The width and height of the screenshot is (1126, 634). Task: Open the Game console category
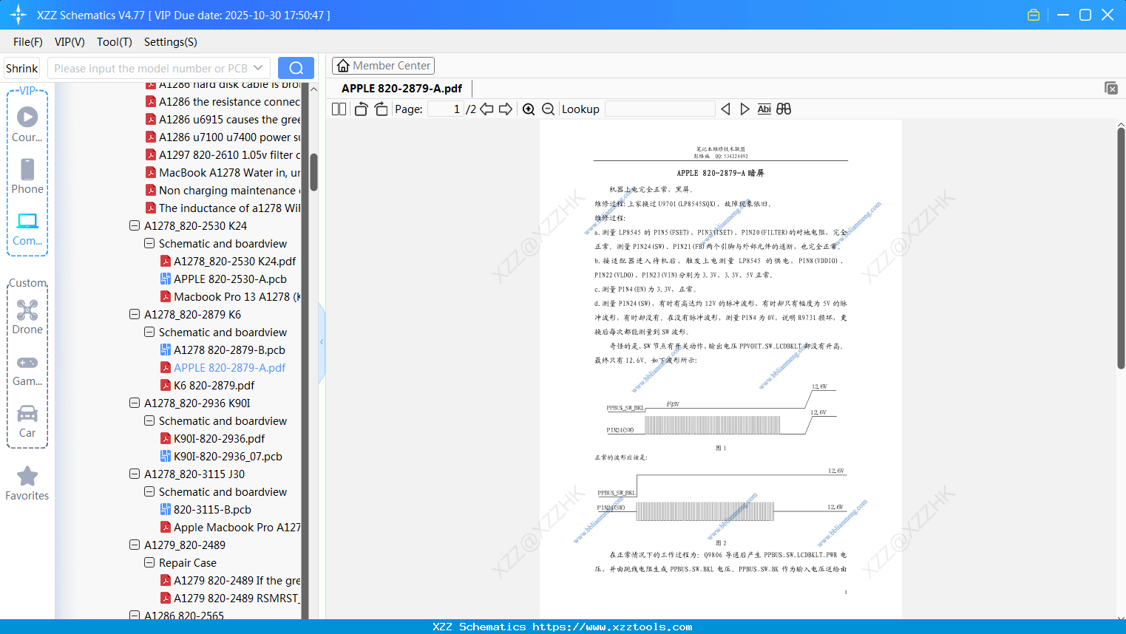pyautogui.click(x=27, y=370)
